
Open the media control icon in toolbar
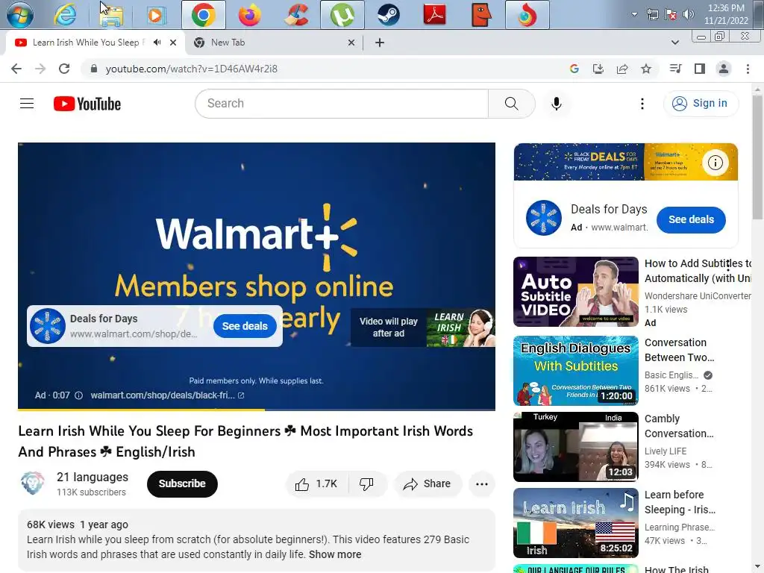pos(675,69)
